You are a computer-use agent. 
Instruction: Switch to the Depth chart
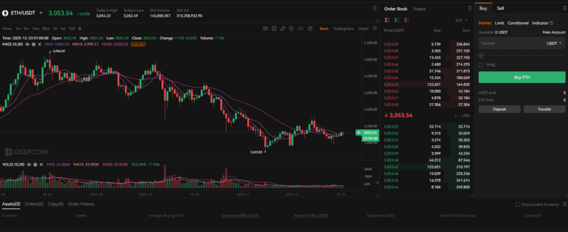pos(363,29)
